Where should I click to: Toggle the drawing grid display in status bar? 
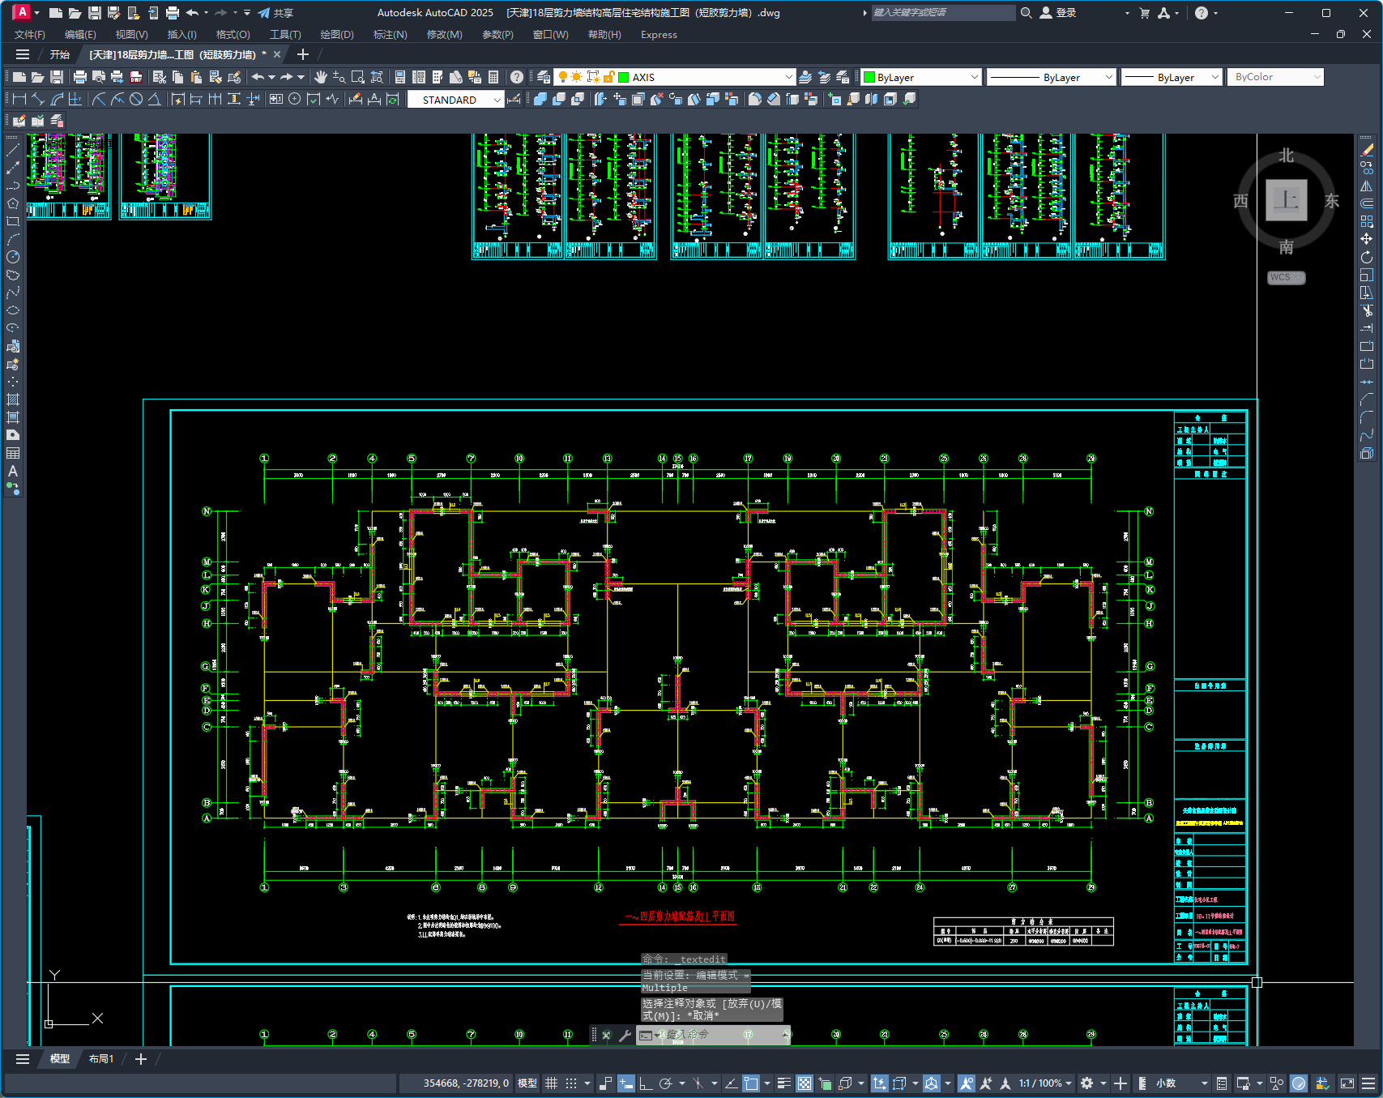[551, 1083]
